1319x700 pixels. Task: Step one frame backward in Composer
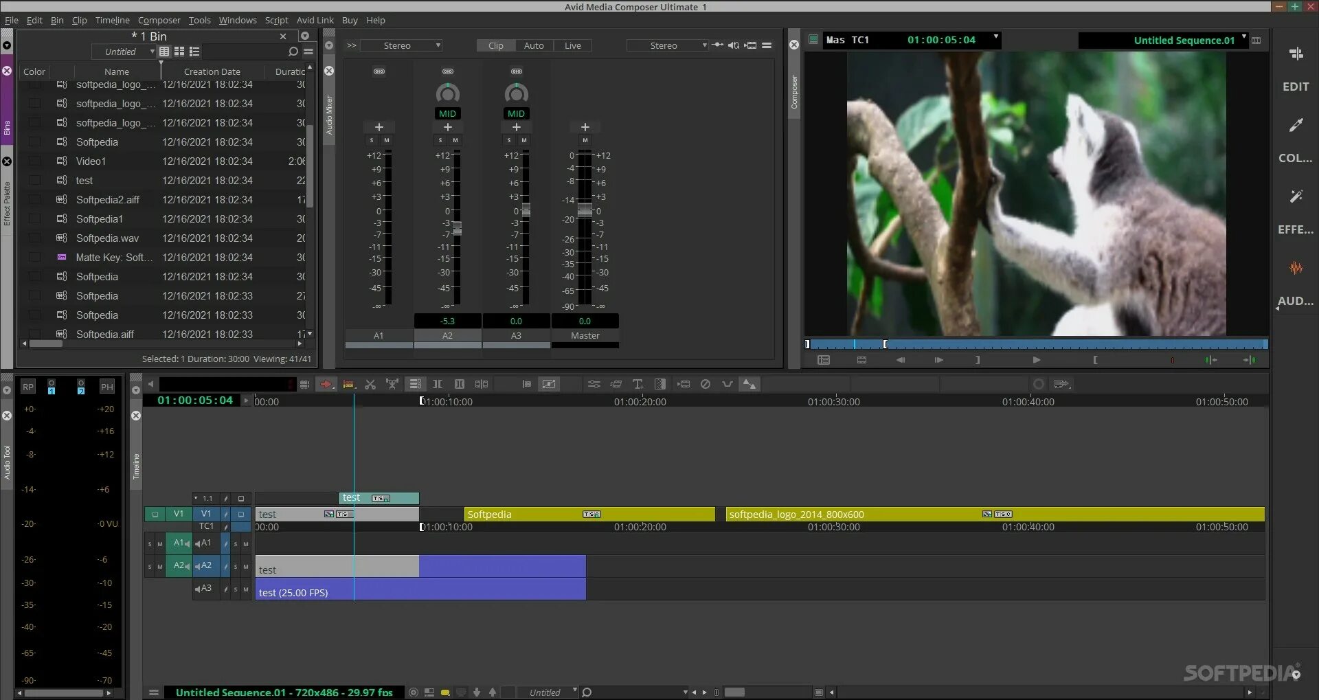(901, 360)
